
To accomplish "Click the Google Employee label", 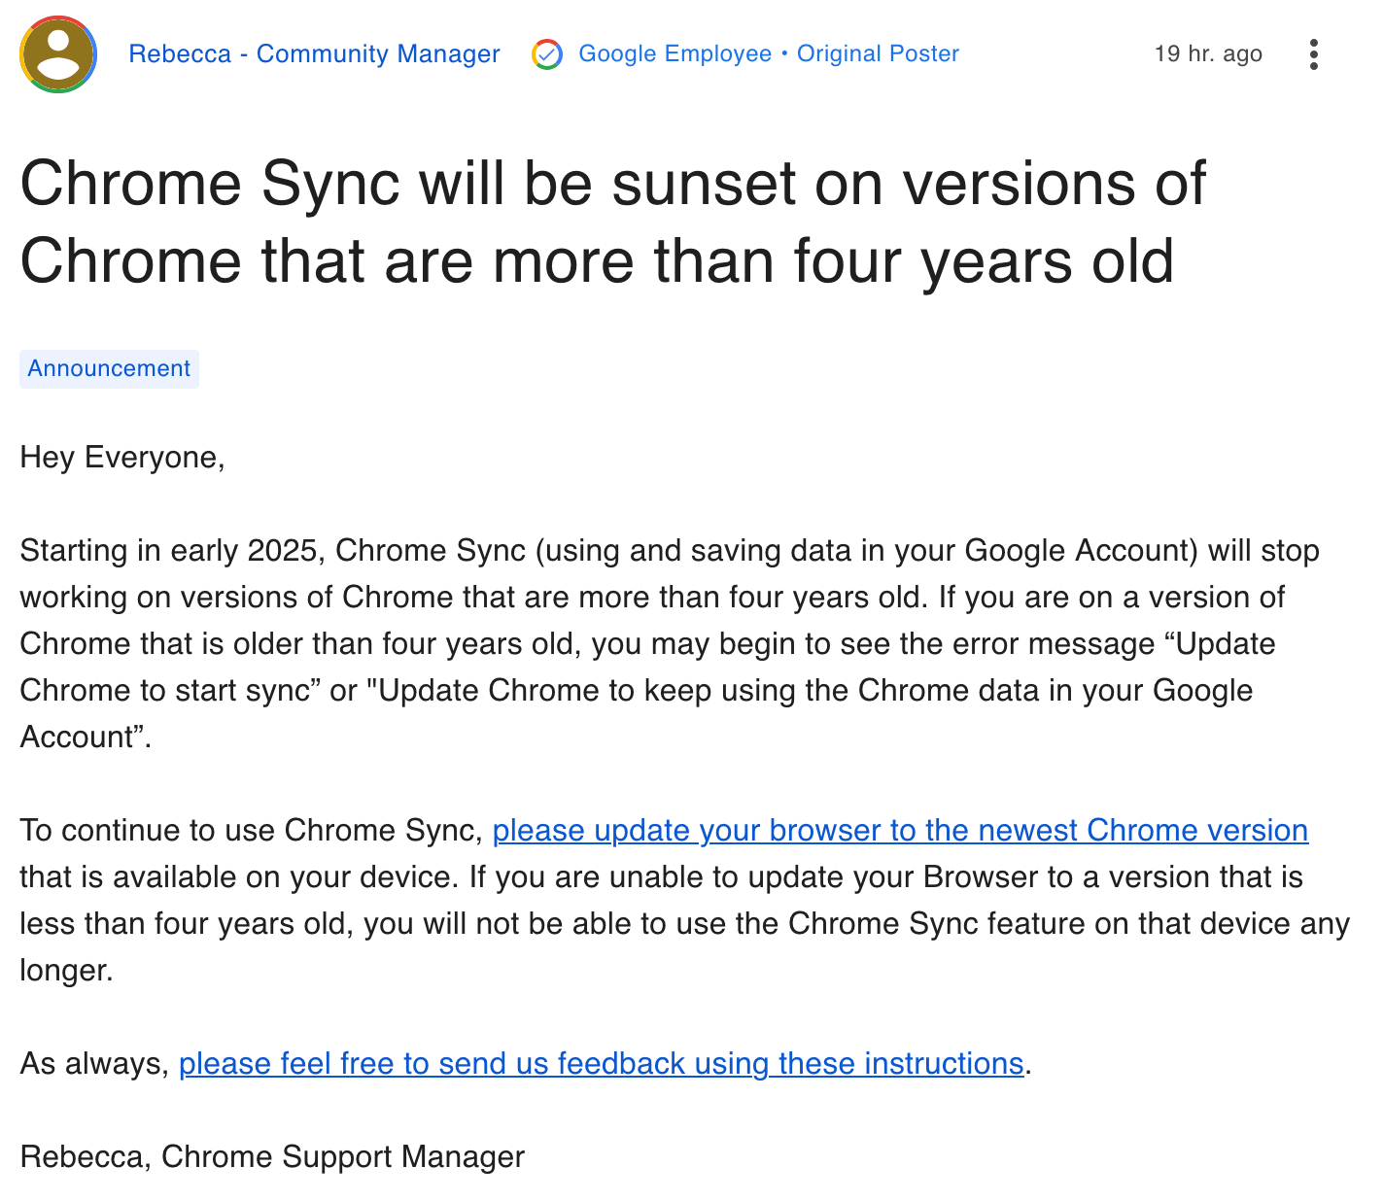I will click(675, 53).
